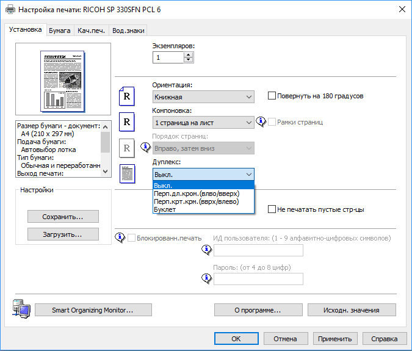Click the info icon beside Порядок страниц
This screenshot has height=351, width=412.
click(x=145, y=147)
